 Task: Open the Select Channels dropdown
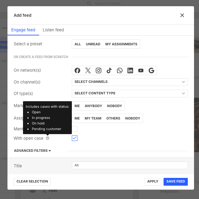point(130,82)
